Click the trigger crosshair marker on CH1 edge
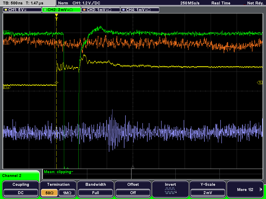This screenshot has width=266, height=199. (56, 83)
